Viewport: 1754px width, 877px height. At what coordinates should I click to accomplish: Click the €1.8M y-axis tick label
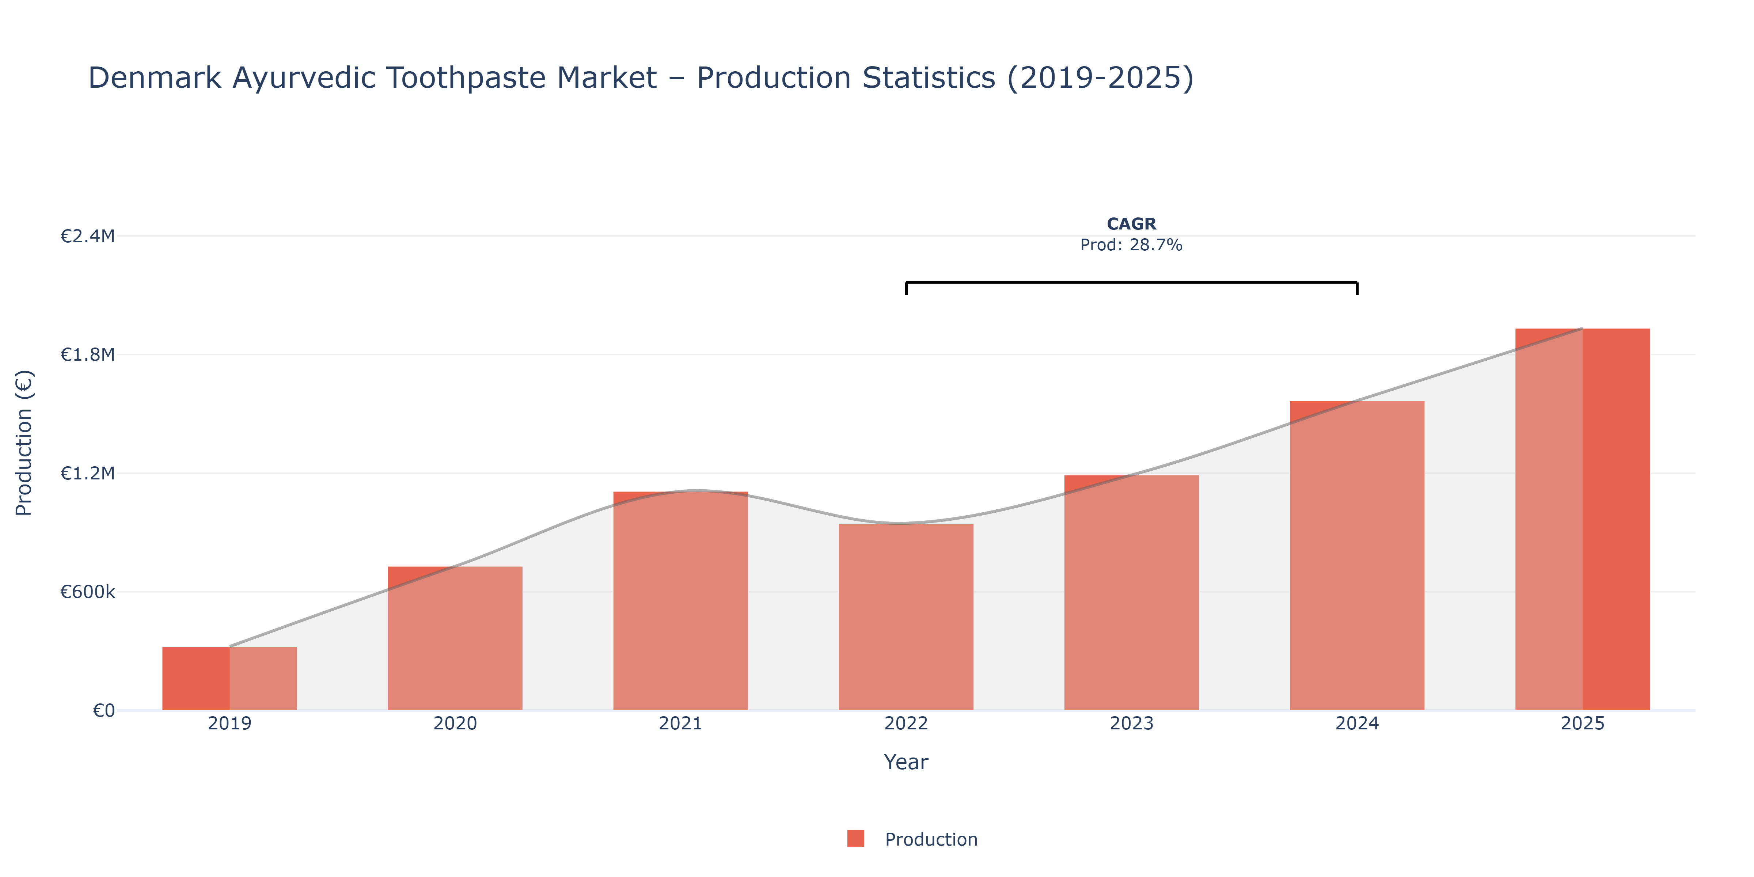88,355
